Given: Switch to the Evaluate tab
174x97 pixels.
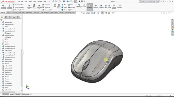Looking at the screenshot, I should [61, 13].
